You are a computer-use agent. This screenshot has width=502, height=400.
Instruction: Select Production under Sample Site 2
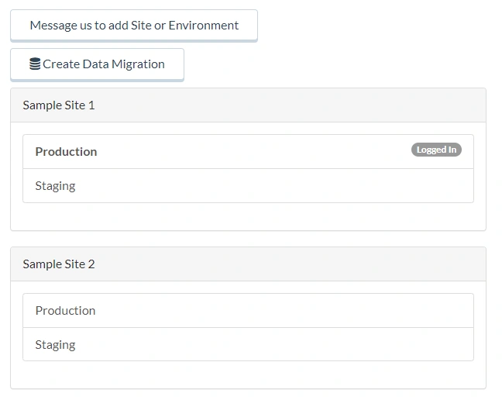pos(248,311)
